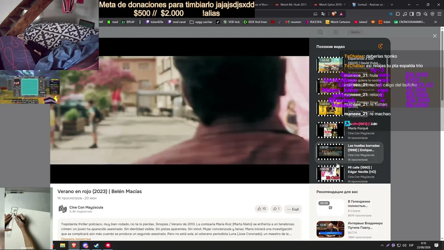Click the taskbar clock showing 9:10
Viewport: 444px width, 250px height.
coord(424,245)
